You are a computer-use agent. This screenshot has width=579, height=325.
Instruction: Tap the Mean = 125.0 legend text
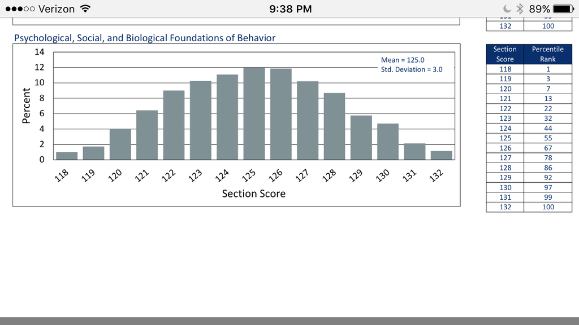(403, 60)
